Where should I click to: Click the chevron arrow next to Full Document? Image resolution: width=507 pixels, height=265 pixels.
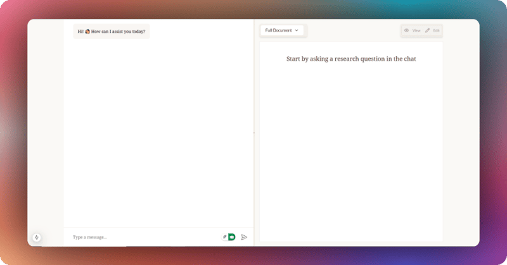pos(297,30)
